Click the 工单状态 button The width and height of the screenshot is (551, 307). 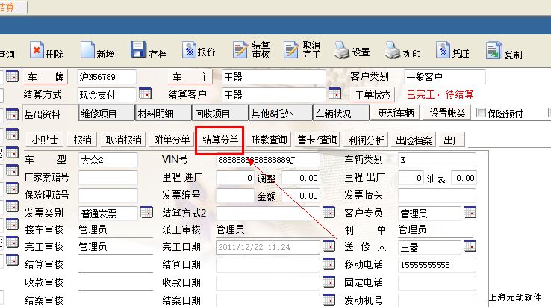point(373,95)
